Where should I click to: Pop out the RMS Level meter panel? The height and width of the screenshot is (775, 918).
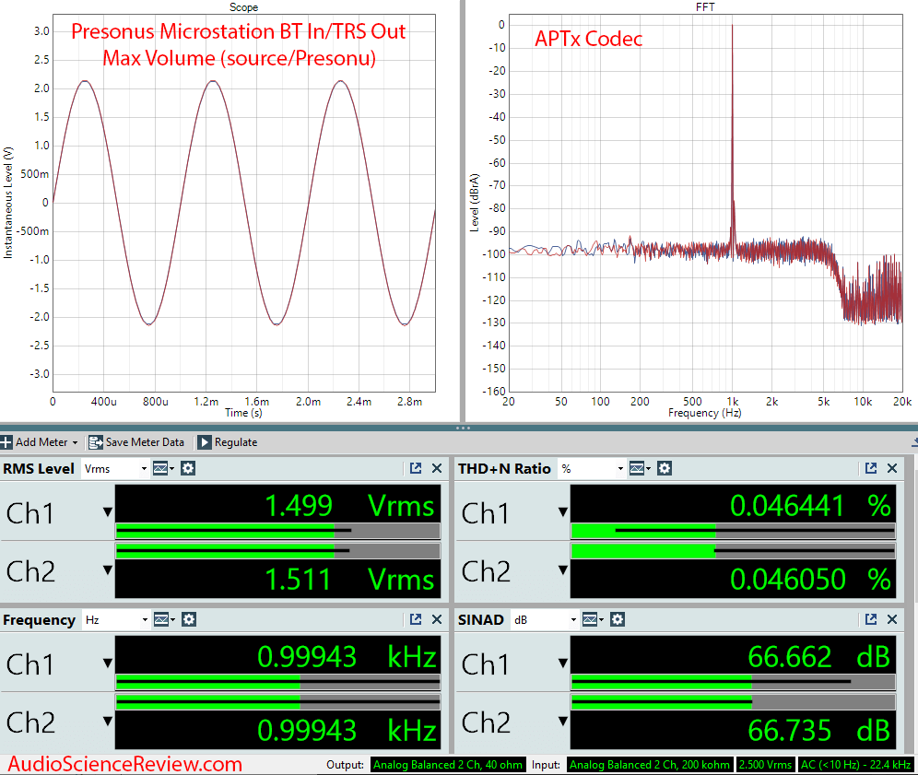[x=416, y=468]
